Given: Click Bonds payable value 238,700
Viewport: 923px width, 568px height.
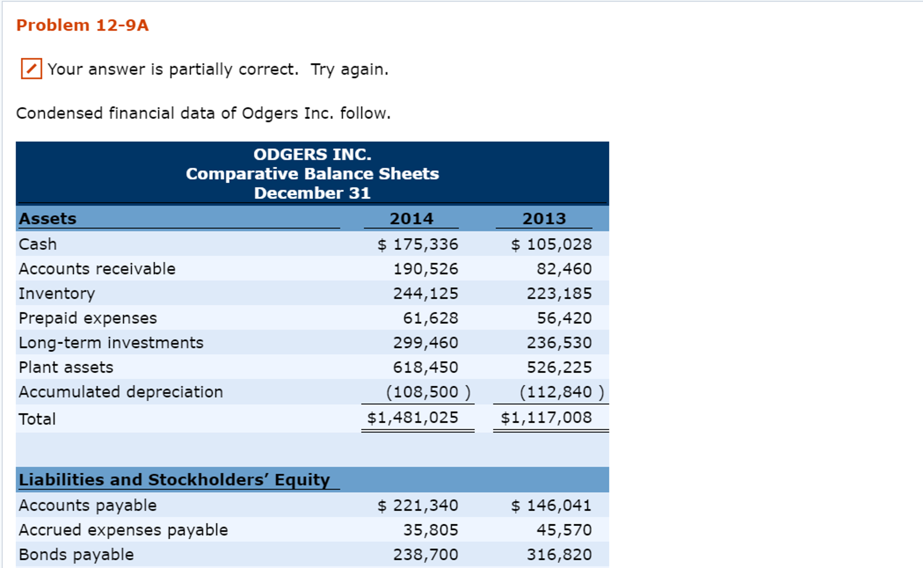Looking at the screenshot, I should 425,554.
